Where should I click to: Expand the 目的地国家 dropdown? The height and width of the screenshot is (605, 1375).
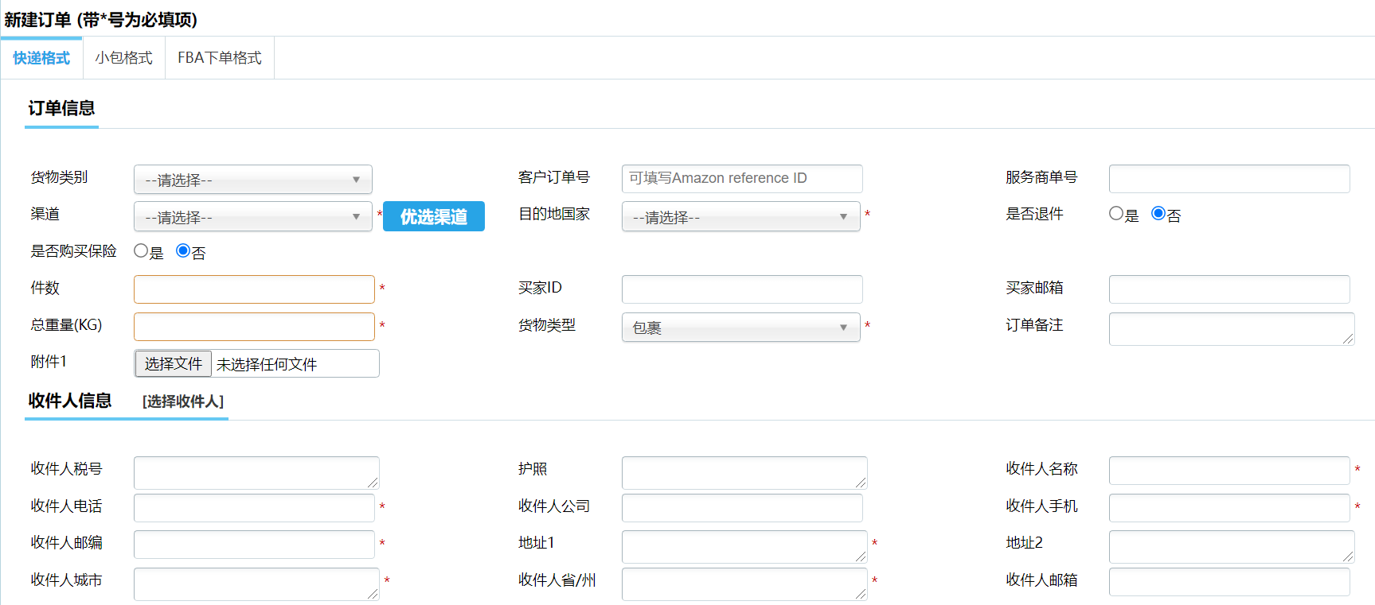tap(740, 217)
